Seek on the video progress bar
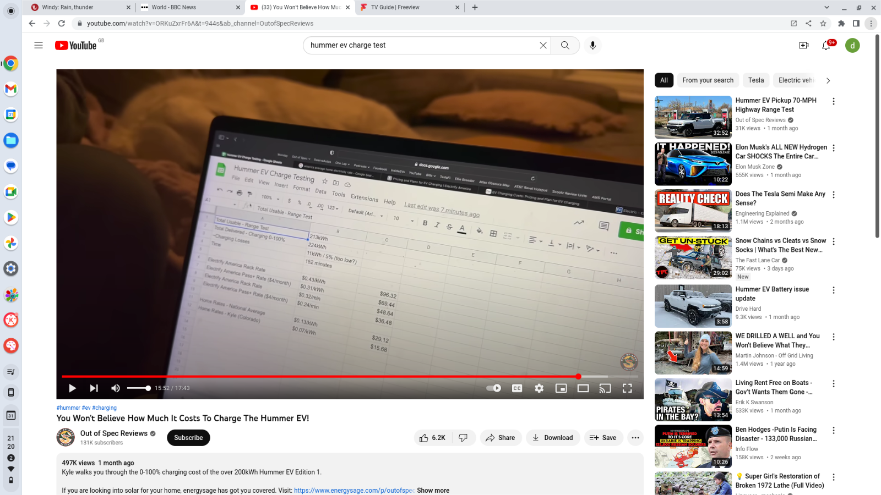Screen dimensions: 881x495 350,377
